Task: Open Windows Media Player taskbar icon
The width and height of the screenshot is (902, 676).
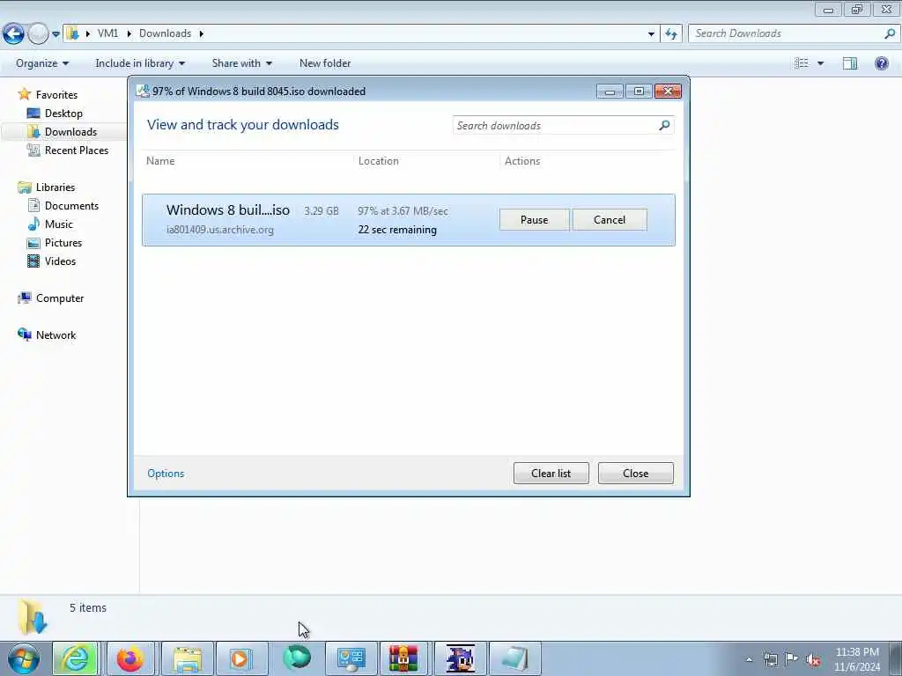Action: coord(240,658)
